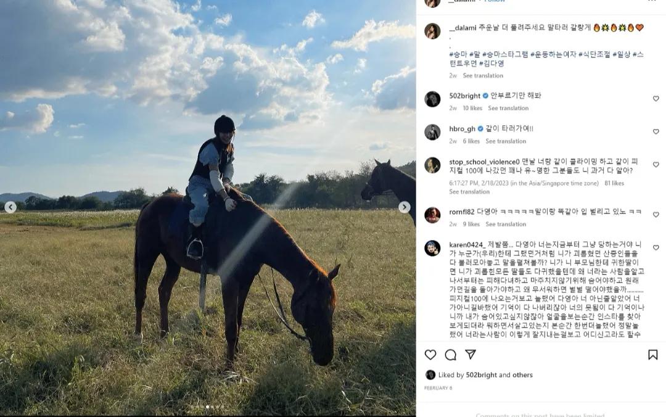Screen dimensions: 666x417
Task: Like romfl82's comment heart
Action: coord(656,215)
